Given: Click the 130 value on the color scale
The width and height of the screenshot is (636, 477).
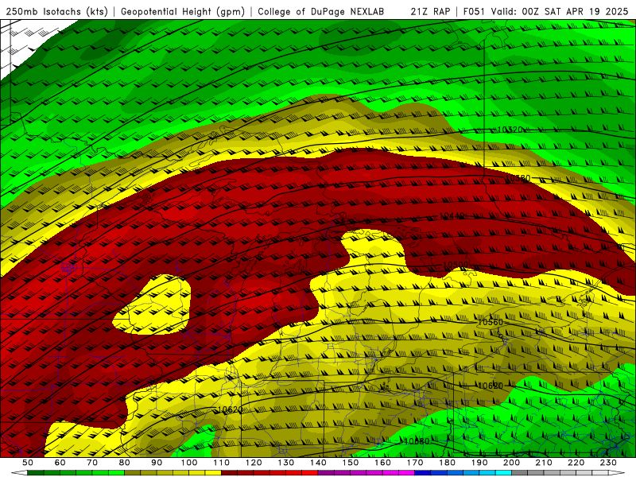Looking at the screenshot, I should point(285,463).
